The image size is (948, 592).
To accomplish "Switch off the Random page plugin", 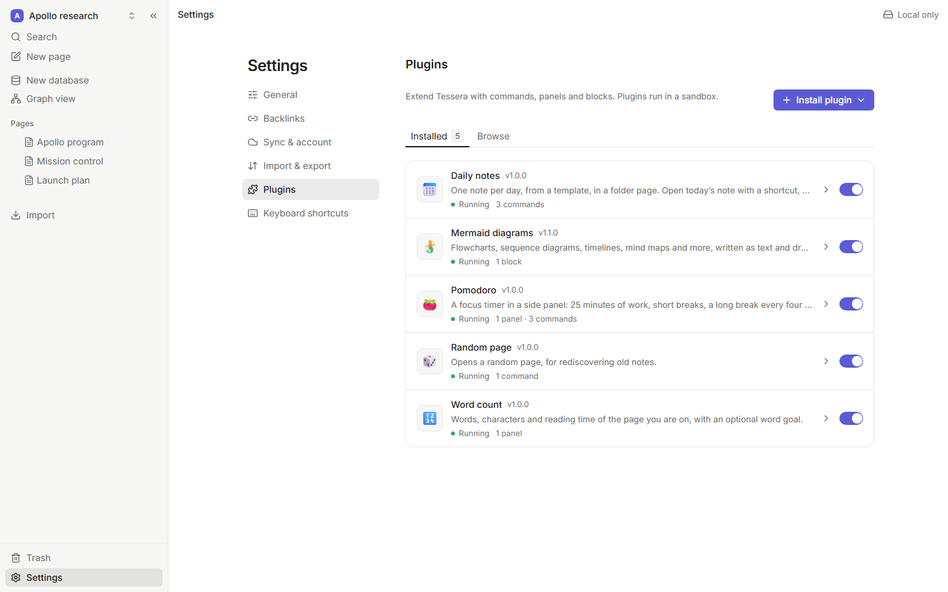I will 851,361.
